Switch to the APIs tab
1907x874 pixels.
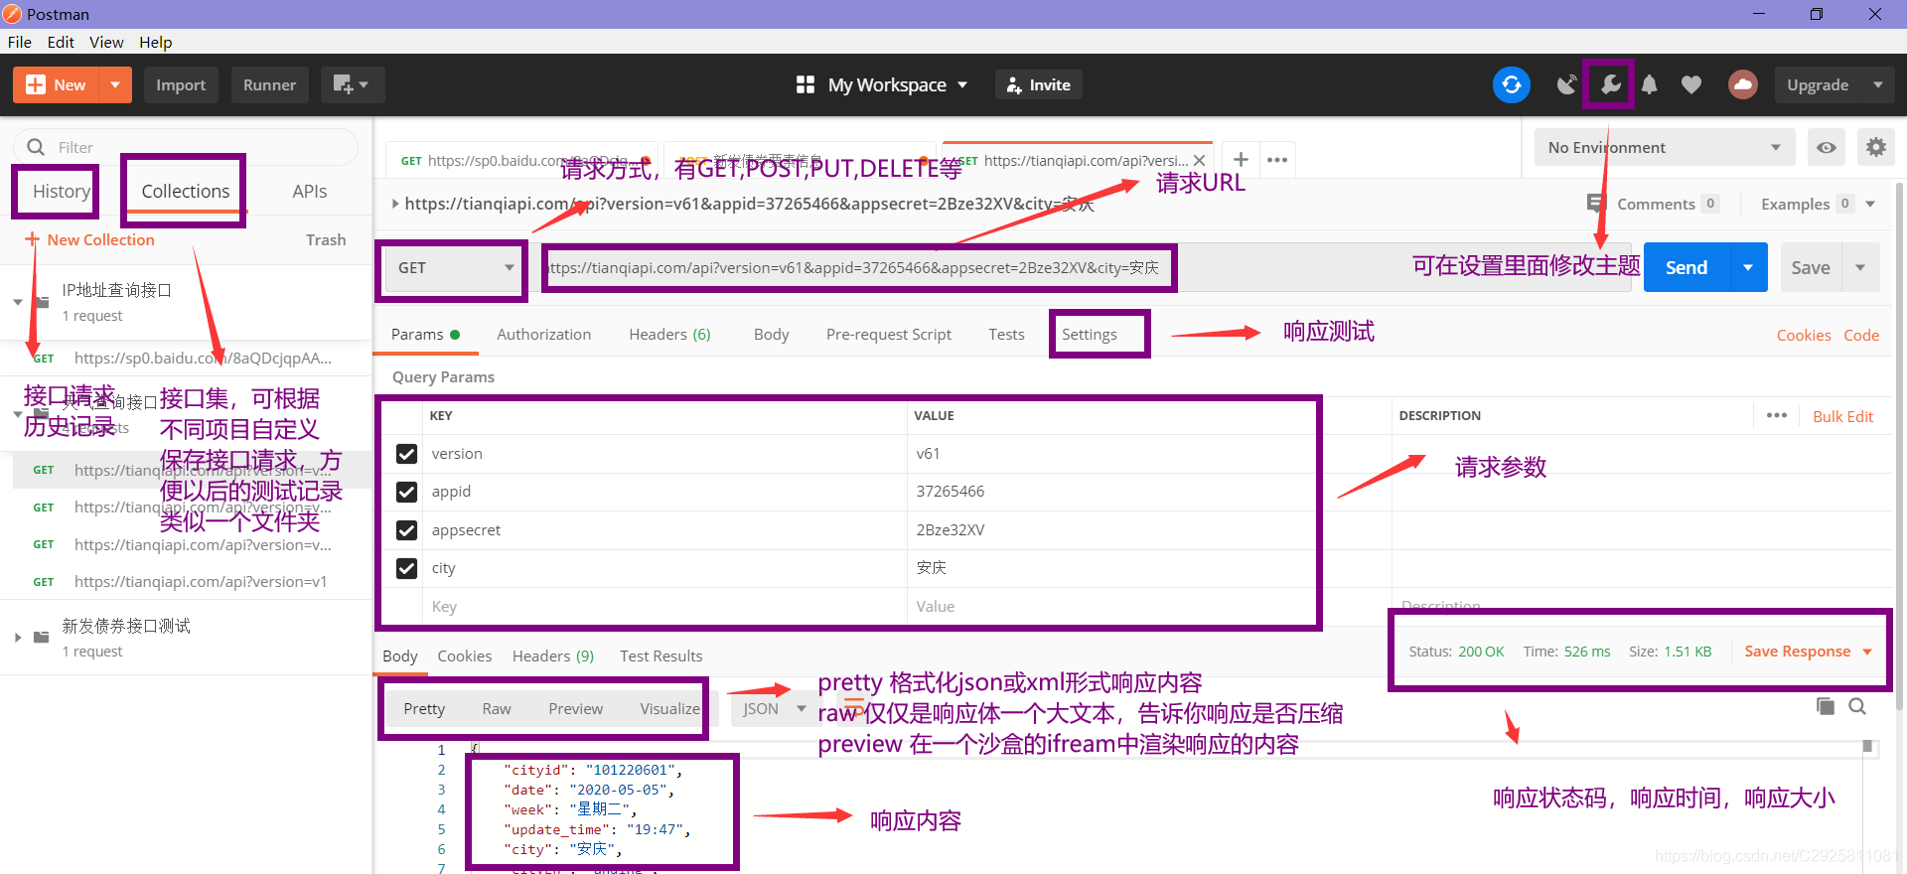309,191
